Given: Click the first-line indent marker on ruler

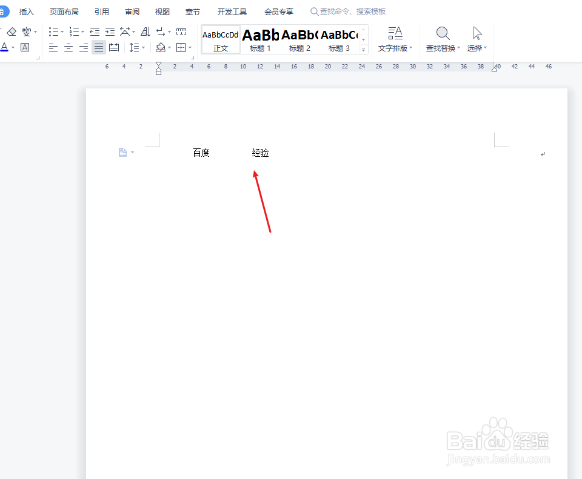Looking at the screenshot, I should (158, 64).
